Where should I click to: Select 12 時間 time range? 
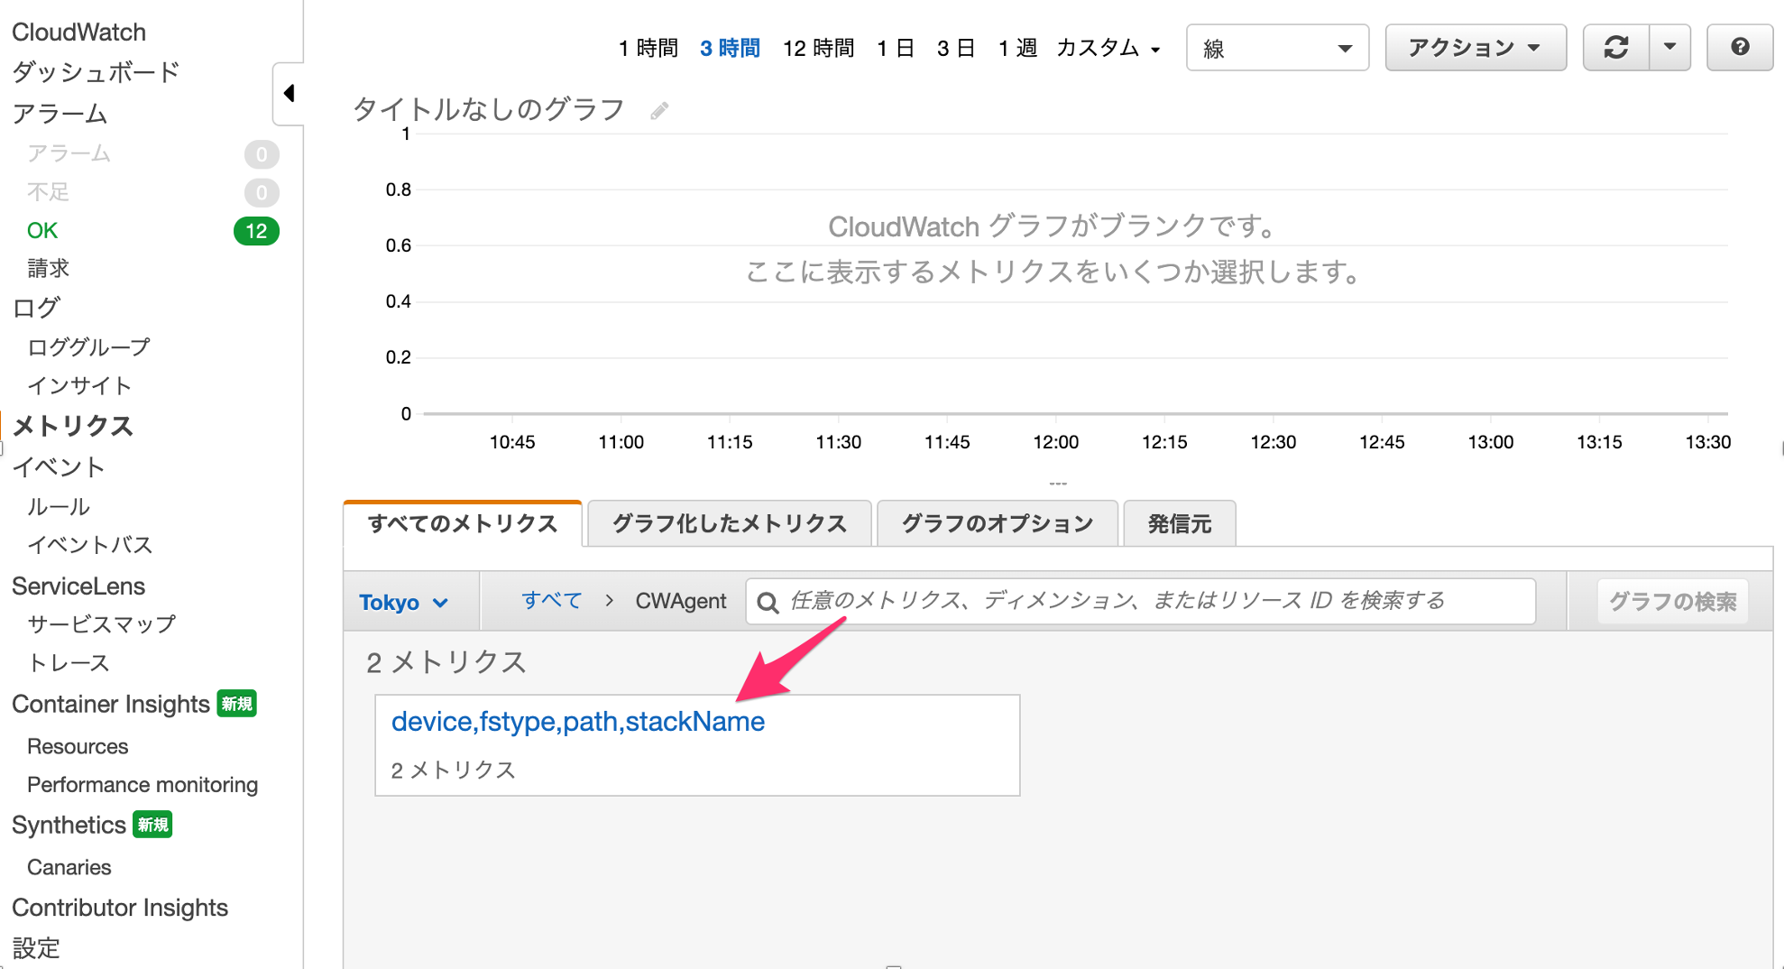(818, 48)
